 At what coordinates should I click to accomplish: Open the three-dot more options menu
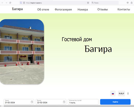point(128,93)
